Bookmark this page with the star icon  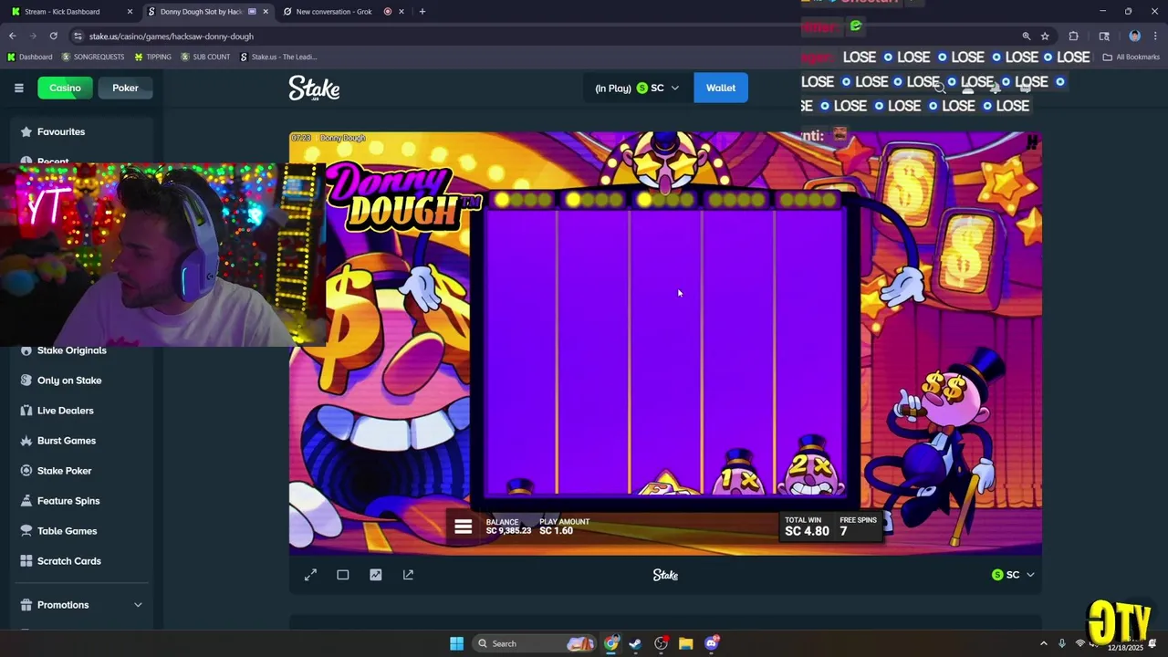1045,36
